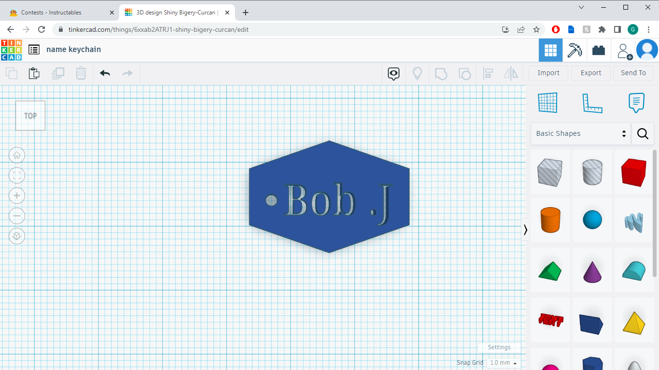Open the Notes annotation tool
Image resolution: width=659 pixels, height=370 pixels.
pyautogui.click(x=636, y=103)
